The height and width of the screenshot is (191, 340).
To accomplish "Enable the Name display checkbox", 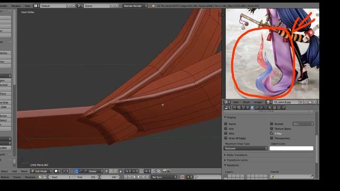I will point(226,124).
